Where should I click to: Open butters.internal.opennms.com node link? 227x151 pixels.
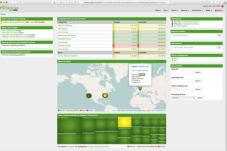(x=14, y=22)
